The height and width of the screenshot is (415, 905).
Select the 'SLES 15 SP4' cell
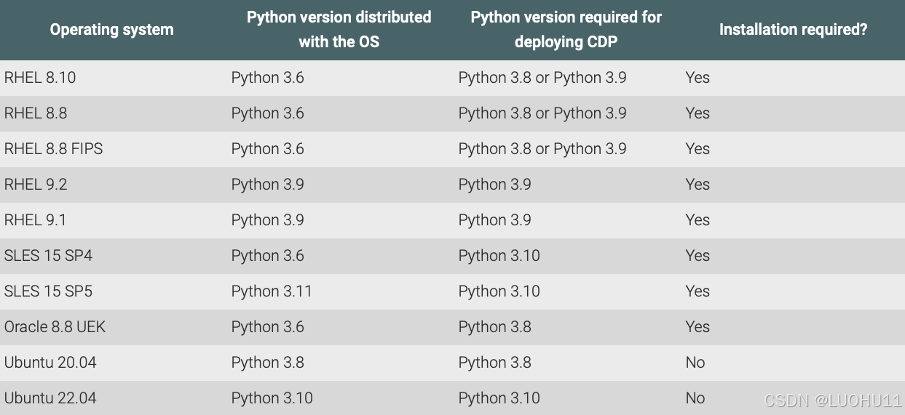point(48,256)
